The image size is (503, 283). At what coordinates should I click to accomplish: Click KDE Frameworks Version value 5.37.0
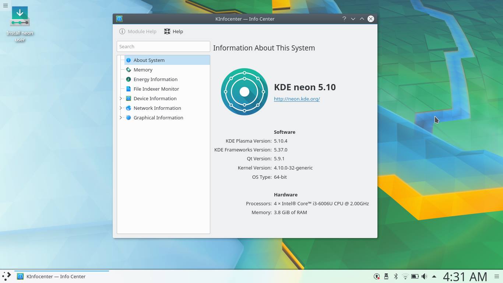(281, 150)
